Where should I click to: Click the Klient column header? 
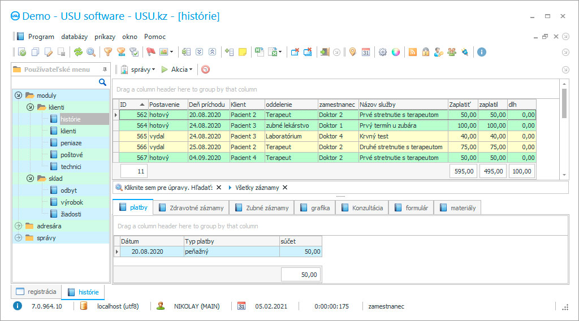click(x=247, y=105)
